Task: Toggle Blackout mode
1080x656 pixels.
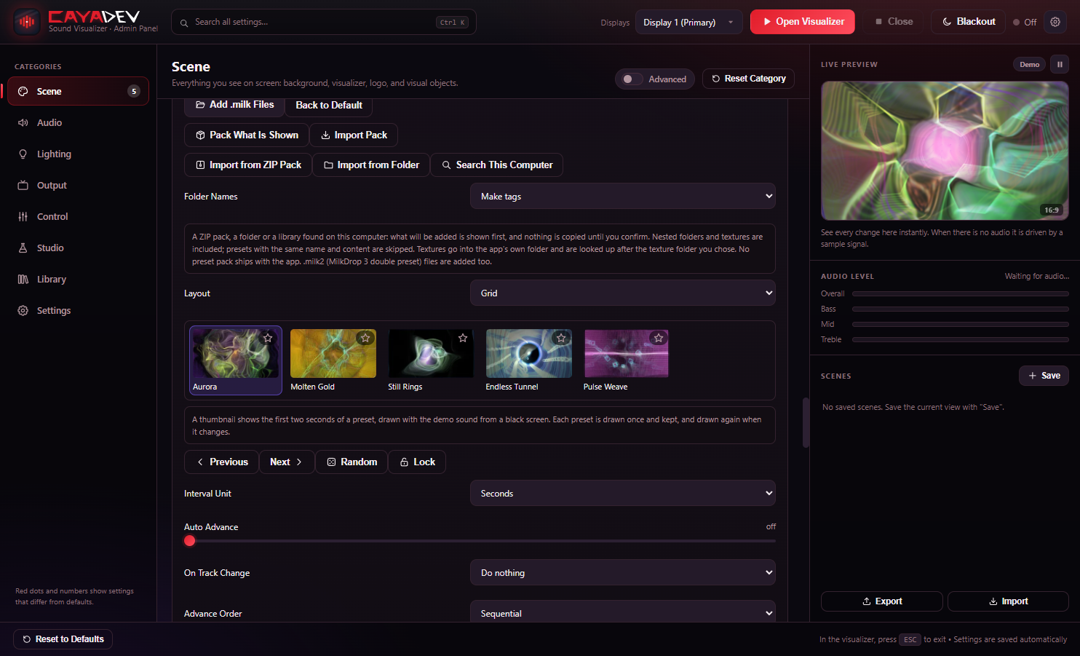Action: (x=968, y=22)
